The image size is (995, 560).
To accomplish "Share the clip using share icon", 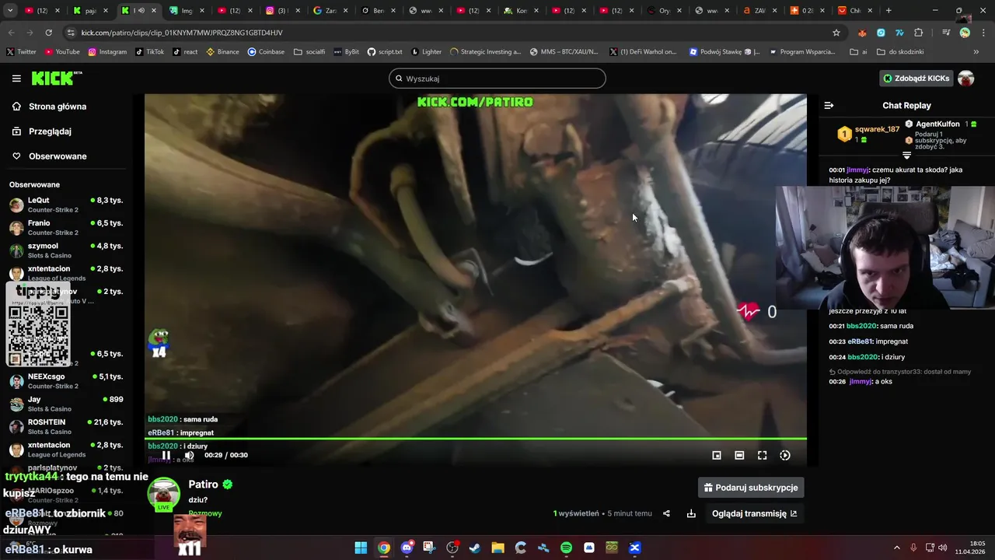I will [x=666, y=513].
